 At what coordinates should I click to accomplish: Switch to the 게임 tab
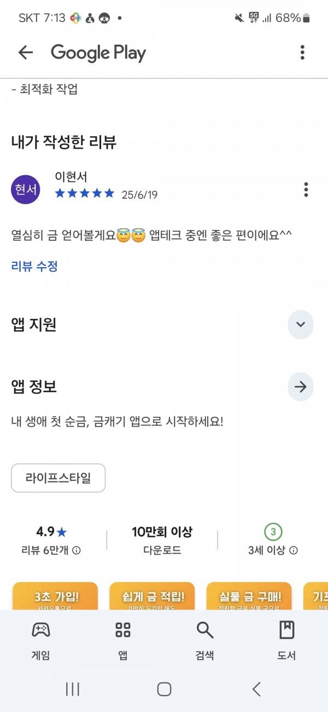coord(41,640)
